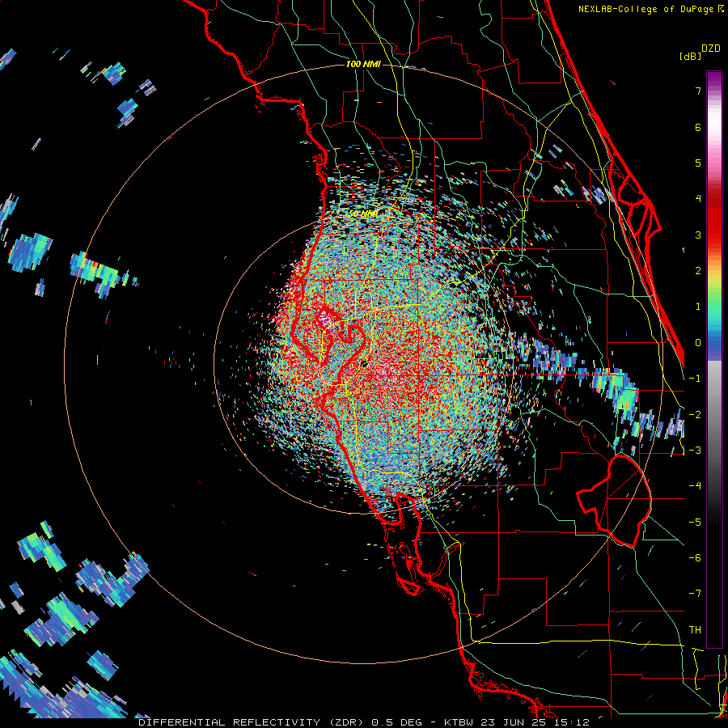This screenshot has width=728, height=728.
Task: Click the 50 NMI range ring label
Action: pos(363,214)
